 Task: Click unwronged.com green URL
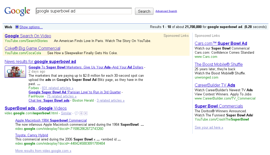(x=206, y=77)
